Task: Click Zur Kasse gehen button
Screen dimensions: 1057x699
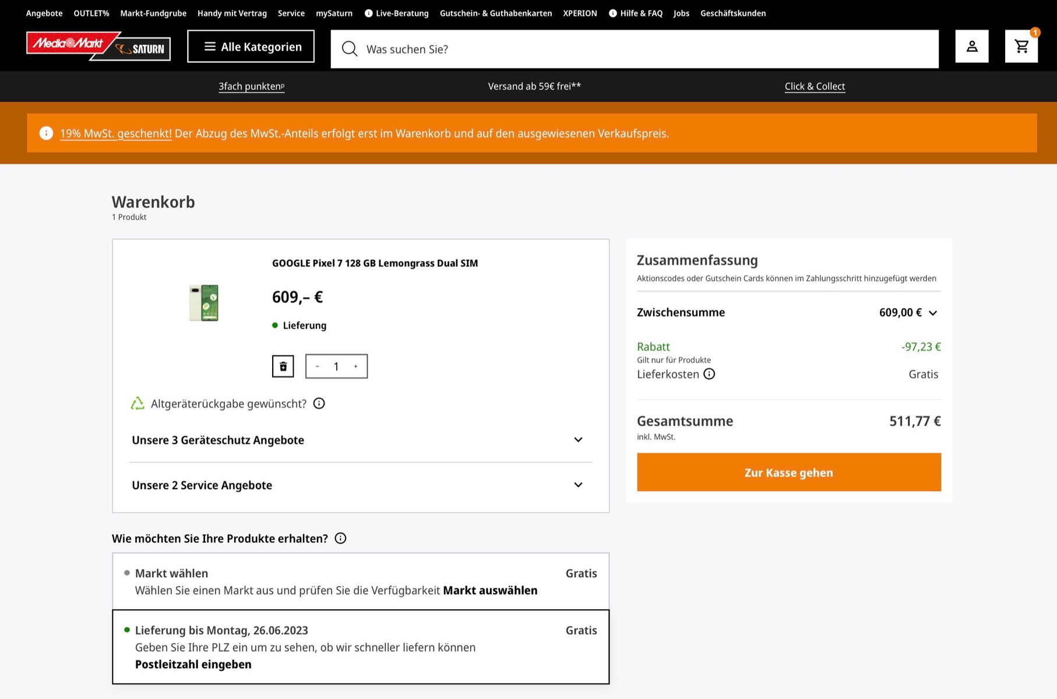Action: pos(788,472)
